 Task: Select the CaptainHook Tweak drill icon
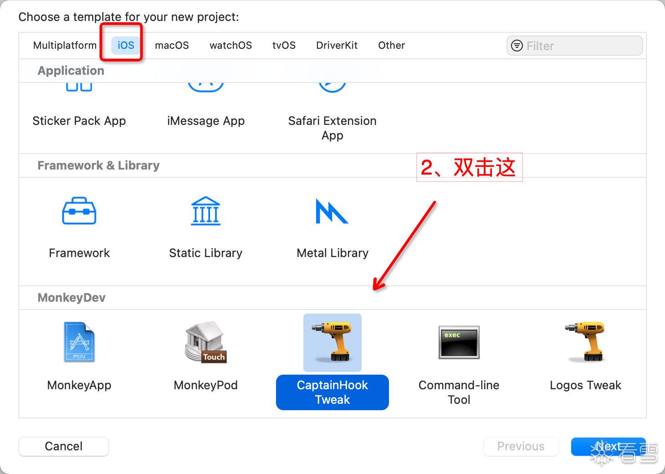(332, 343)
